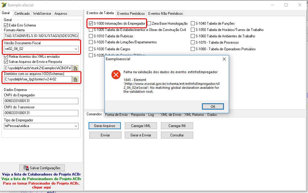The image size is (308, 193).
Task: Click the XSD Schemas directory path field
Action: (x=38, y=79)
